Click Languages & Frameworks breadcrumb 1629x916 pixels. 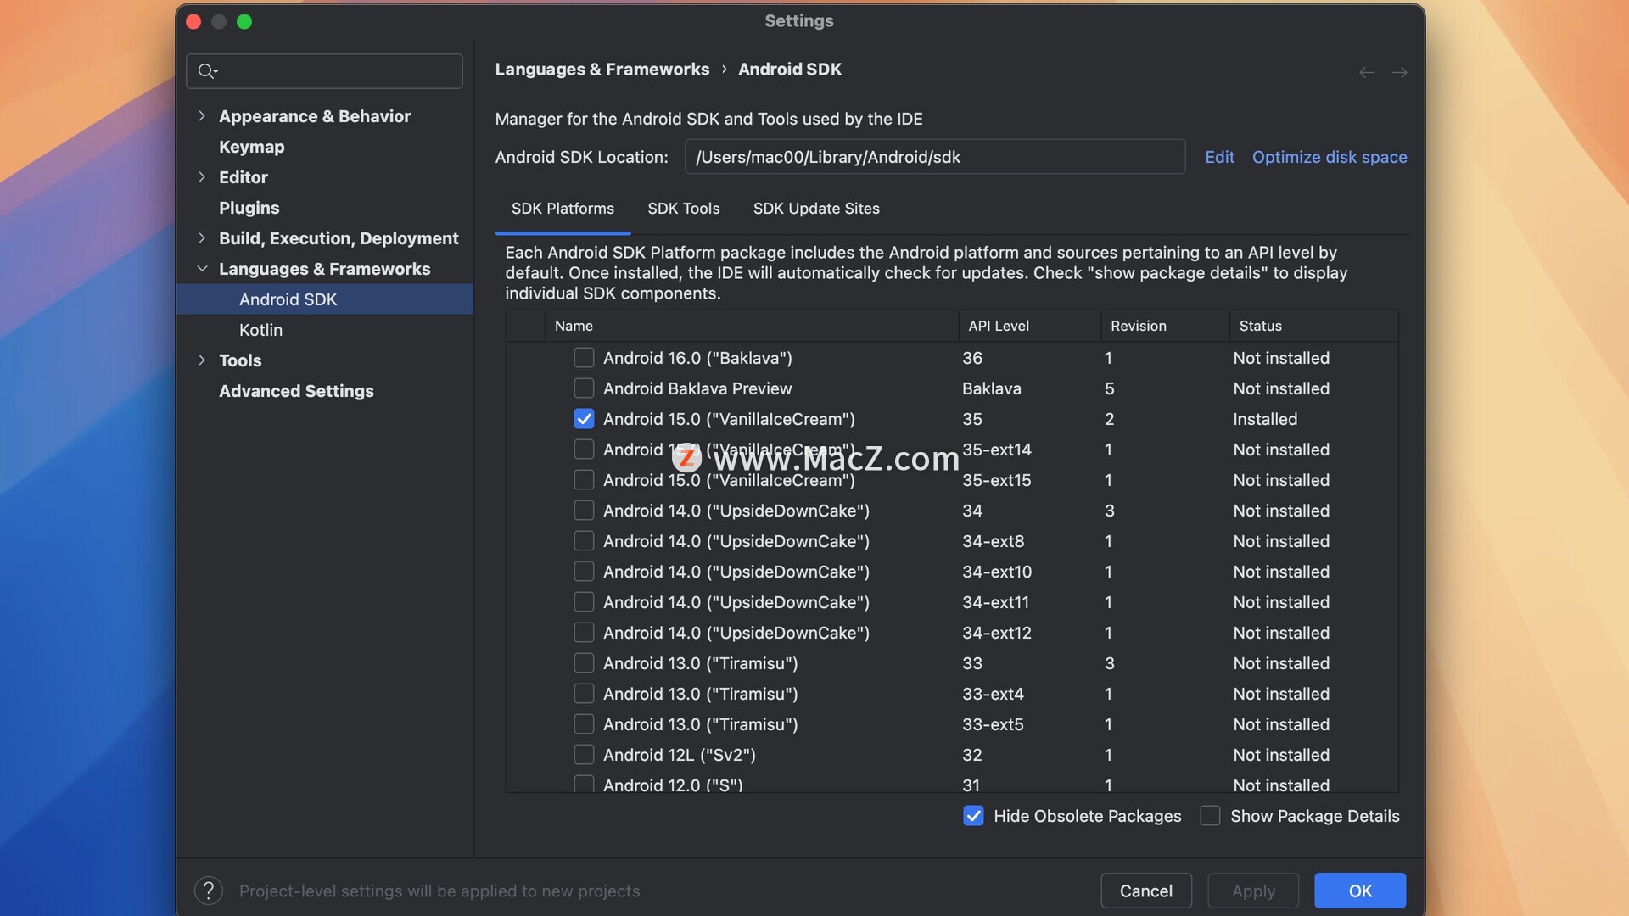pyautogui.click(x=602, y=70)
